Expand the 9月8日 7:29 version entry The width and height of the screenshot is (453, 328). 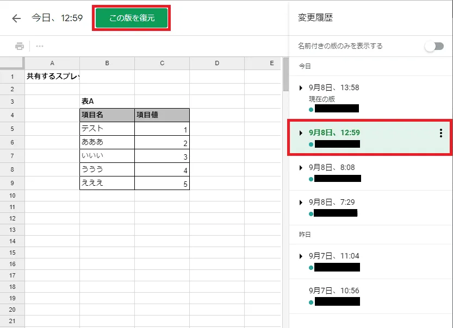click(301, 203)
